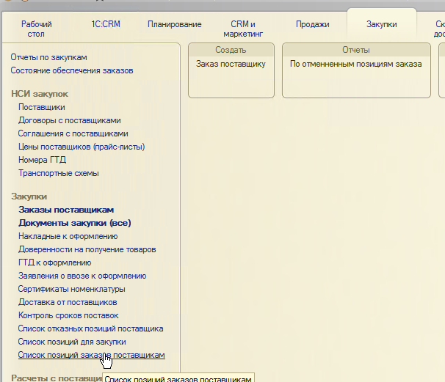Select the CRM и маркетинг tab
445x382 pixels.
(243, 29)
